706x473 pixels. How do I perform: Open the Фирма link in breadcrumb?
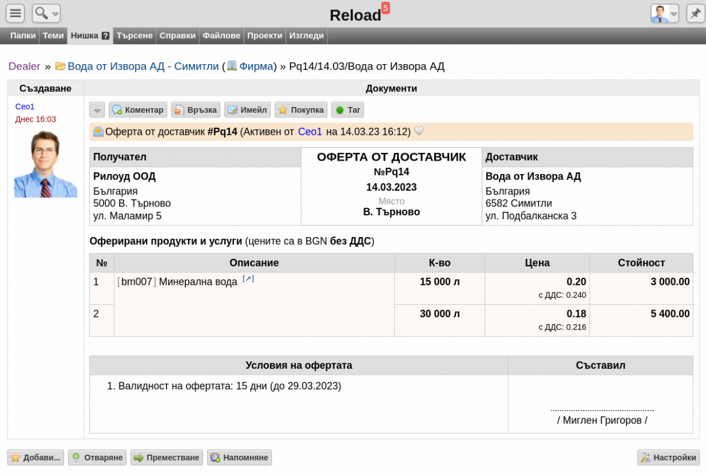point(256,66)
